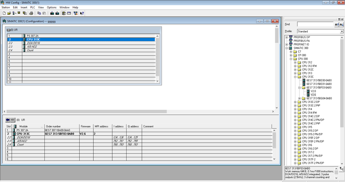
Task: Open the Profile dropdown in catalog
Action: 342,31
